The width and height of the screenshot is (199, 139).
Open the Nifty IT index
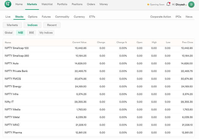click(99, 102)
